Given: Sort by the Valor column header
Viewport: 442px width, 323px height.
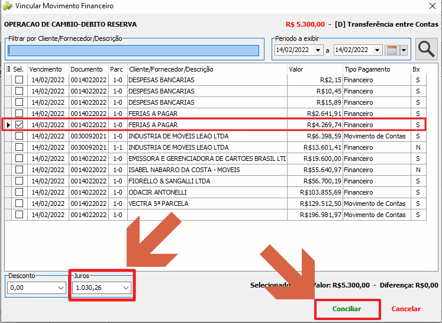Looking at the screenshot, I should coord(315,69).
